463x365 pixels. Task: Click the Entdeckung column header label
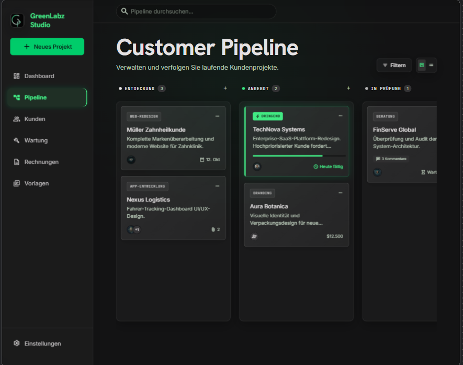[139, 89]
